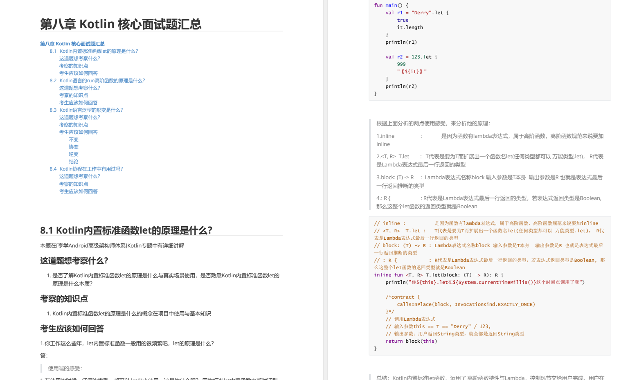
Task: Jump to TOC entry 8.2 Kotlin语言的run高阶函数的原理是什么?
Action: 97,81
